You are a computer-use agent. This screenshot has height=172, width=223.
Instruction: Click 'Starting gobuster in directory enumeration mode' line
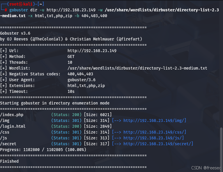(55, 103)
